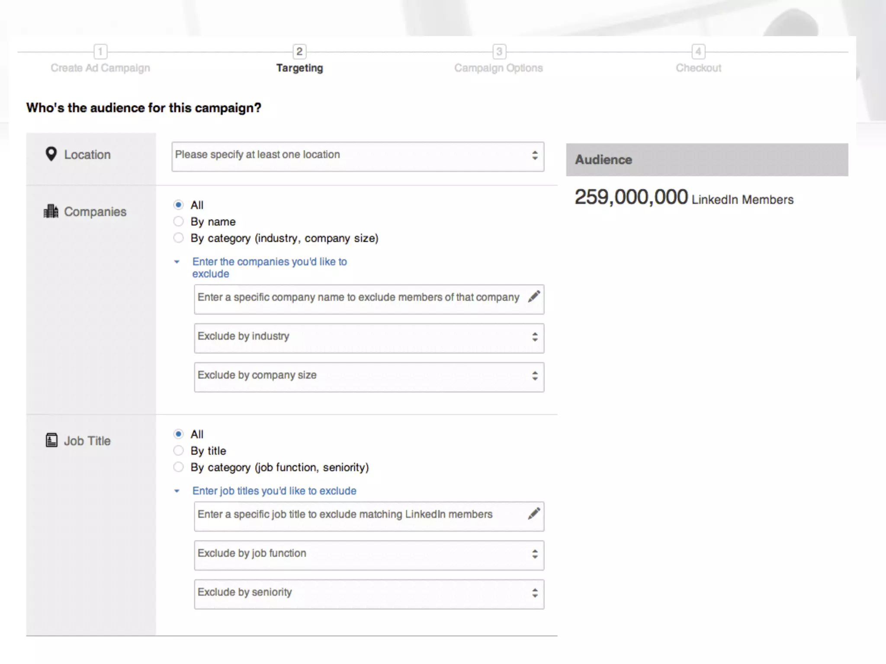Image resolution: width=886 pixels, height=664 pixels.
Task: Click 'LinkedIn Members' text
Action: click(x=742, y=199)
